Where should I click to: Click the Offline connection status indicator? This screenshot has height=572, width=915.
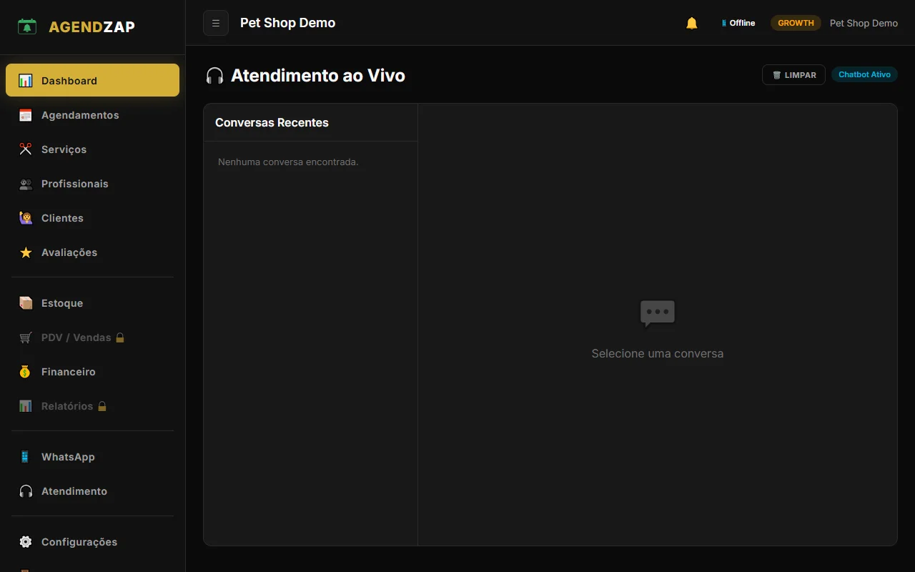pos(738,23)
